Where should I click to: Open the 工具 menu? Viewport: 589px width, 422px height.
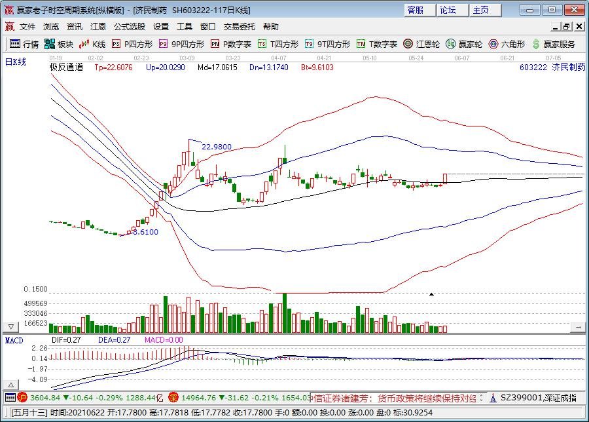click(185, 27)
